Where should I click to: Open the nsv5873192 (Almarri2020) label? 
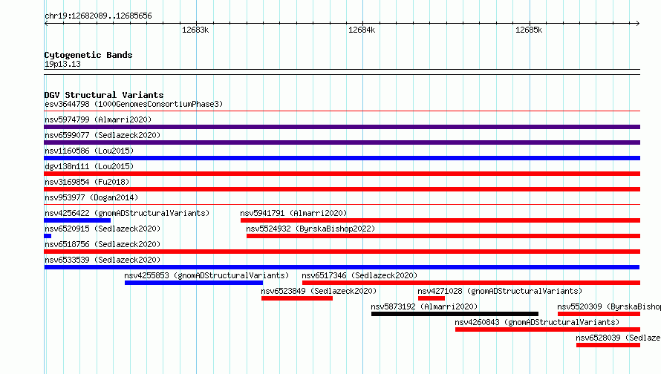pos(424,306)
